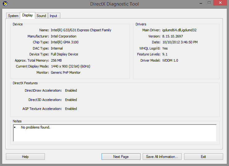This screenshot has width=229, height=166.
Task: Click 'Enabled' next to Direct3D Acceleration
Action: (x=71, y=100)
